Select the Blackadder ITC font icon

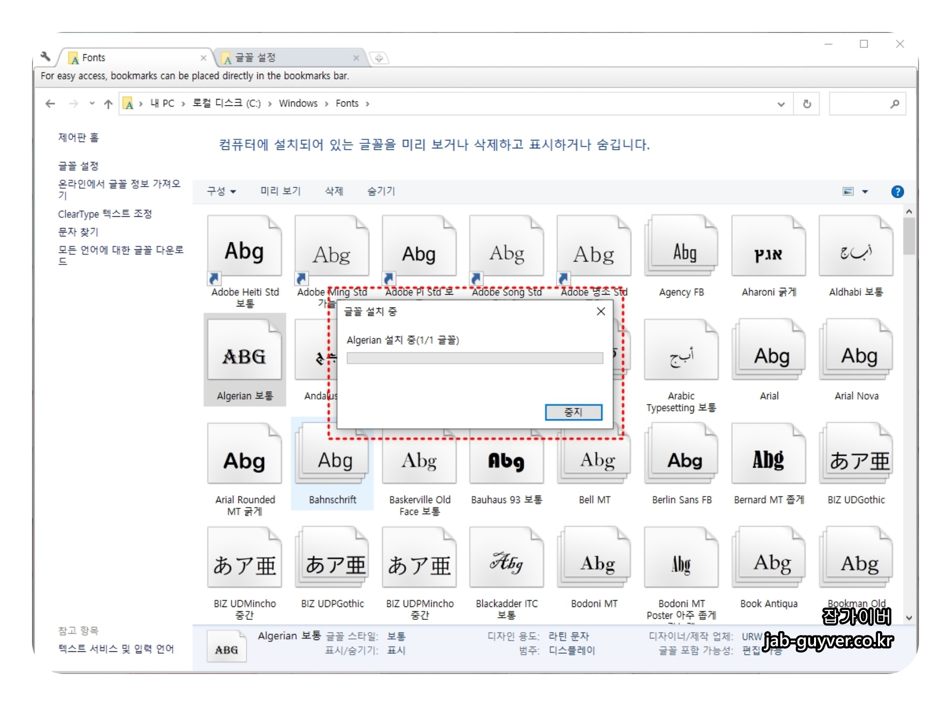click(x=507, y=562)
